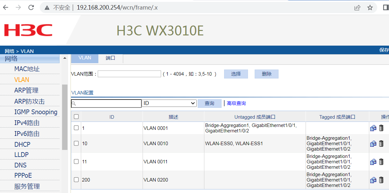Modify VLAN 11 with edit icon
389x193 pixels.
(373, 162)
